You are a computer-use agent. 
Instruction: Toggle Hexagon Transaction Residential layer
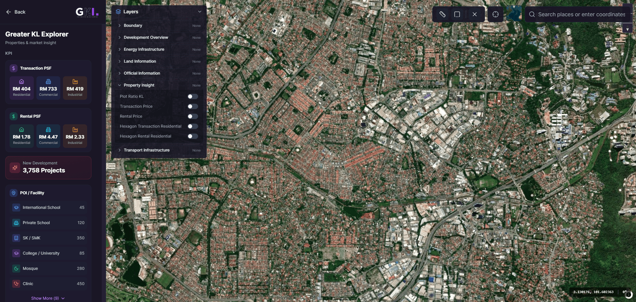[x=193, y=126]
